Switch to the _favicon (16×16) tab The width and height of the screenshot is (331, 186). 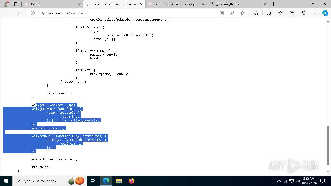(x=238, y=4)
